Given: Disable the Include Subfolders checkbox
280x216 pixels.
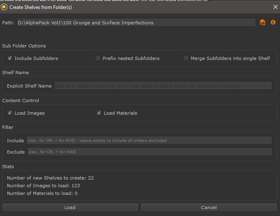Looking at the screenshot, I should (10, 58).
